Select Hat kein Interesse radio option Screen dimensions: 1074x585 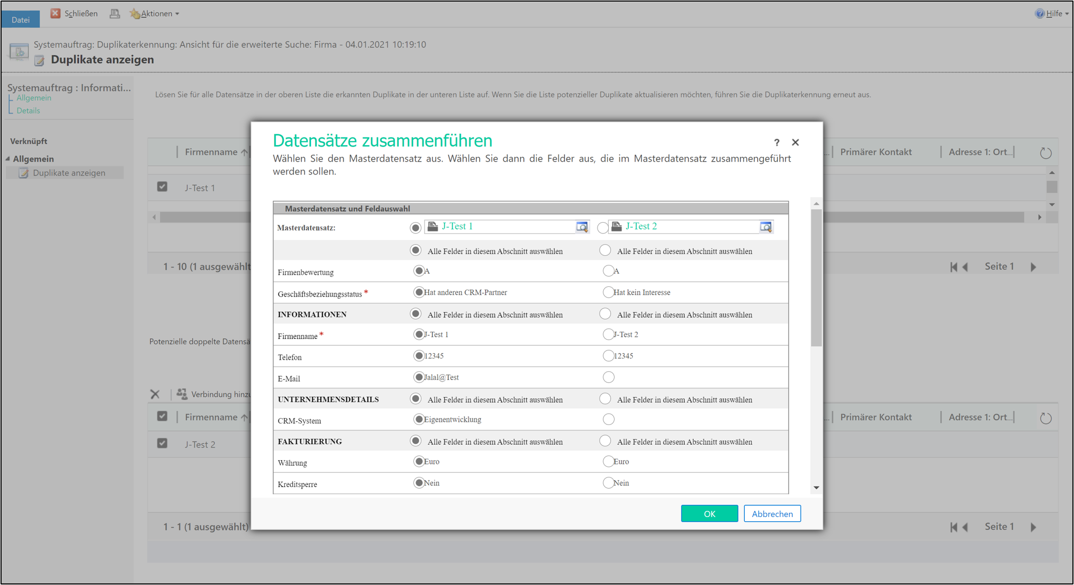pos(608,292)
